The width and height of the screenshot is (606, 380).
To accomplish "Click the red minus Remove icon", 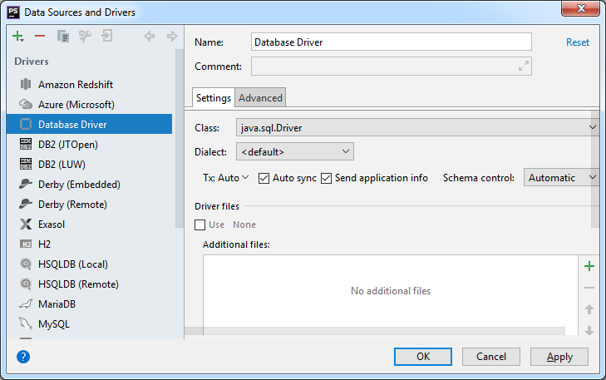I will [x=40, y=37].
